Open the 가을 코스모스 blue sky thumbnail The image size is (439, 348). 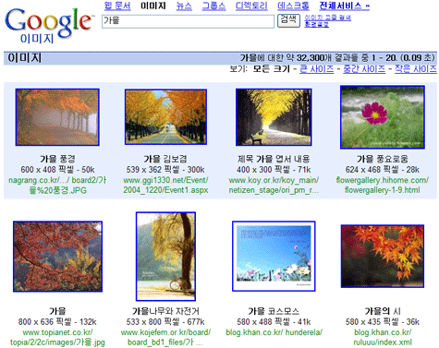pos(274,256)
